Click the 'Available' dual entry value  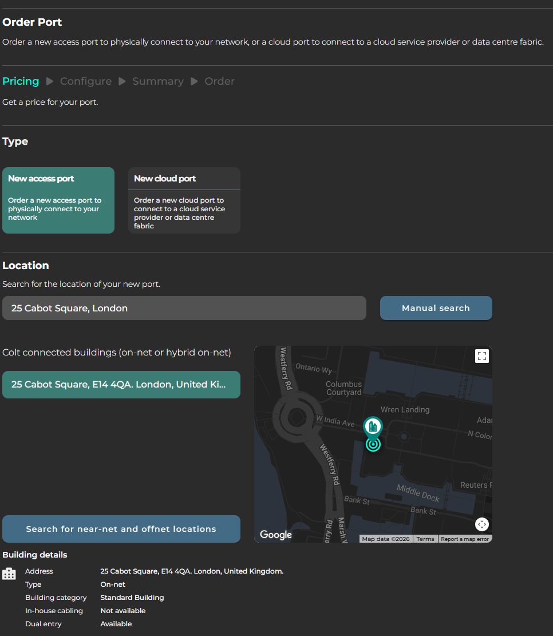[116, 624]
